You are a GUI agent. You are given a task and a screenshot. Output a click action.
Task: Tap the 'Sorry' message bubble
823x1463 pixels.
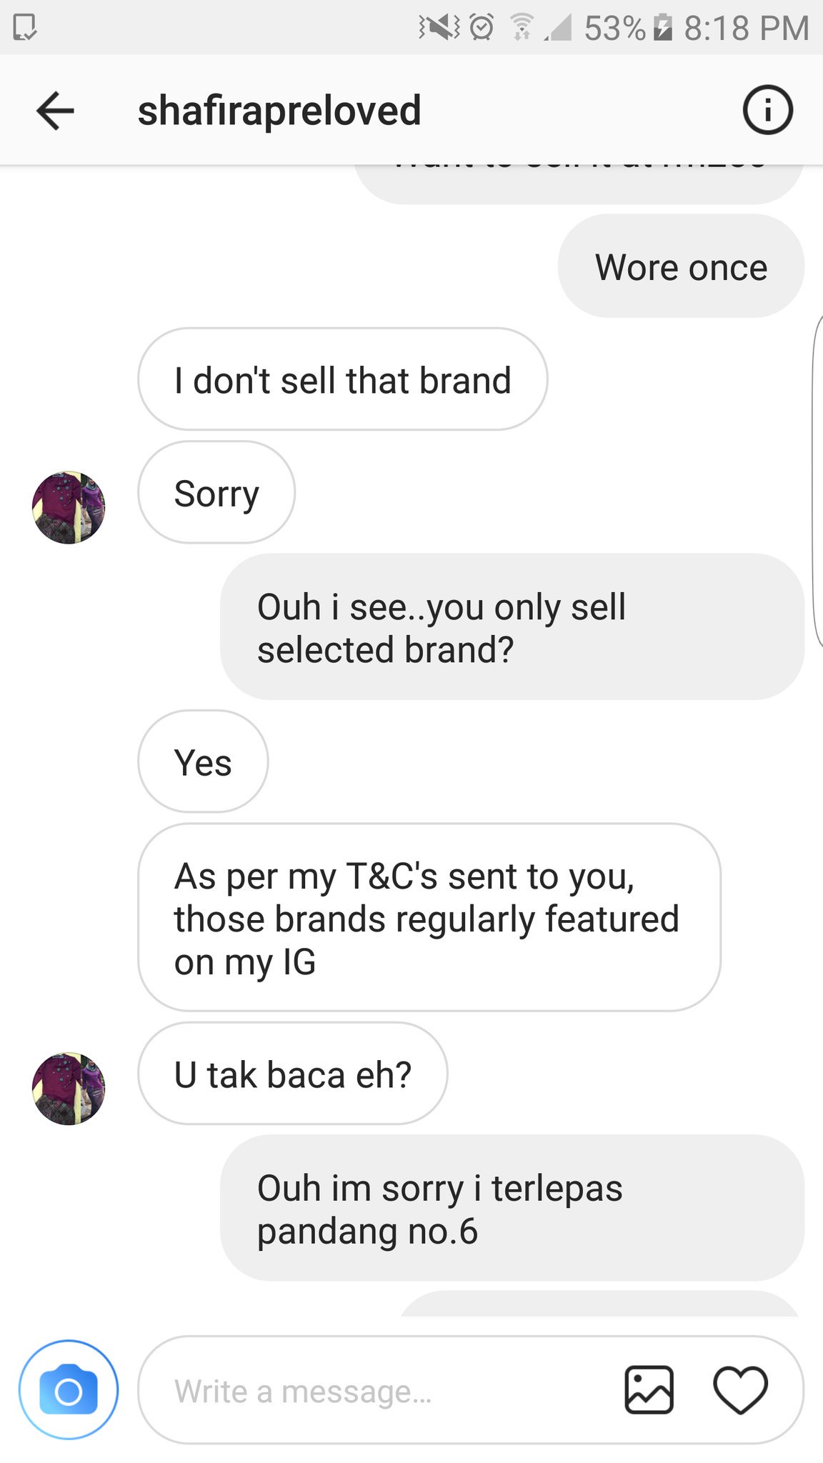pos(216,492)
